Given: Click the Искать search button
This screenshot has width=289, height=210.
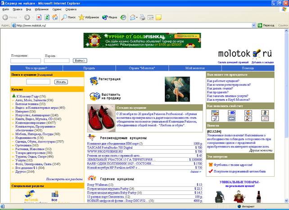Looking at the screenshot, I should click(x=61, y=82).
